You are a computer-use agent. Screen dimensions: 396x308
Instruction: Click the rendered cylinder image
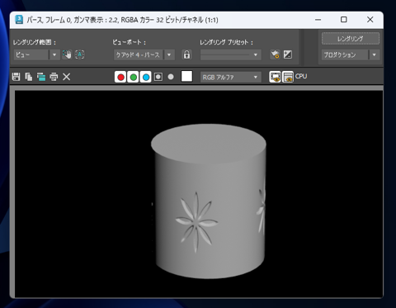pyautogui.click(x=209, y=201)
